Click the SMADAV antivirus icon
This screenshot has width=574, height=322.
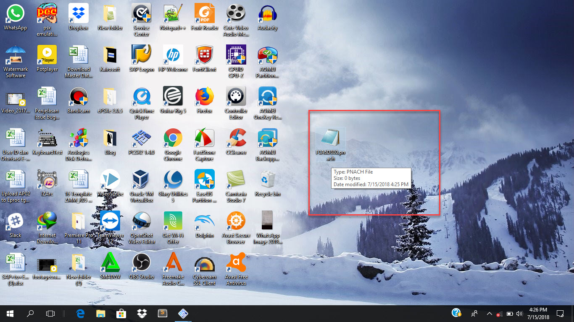click(x=110, y=262)
